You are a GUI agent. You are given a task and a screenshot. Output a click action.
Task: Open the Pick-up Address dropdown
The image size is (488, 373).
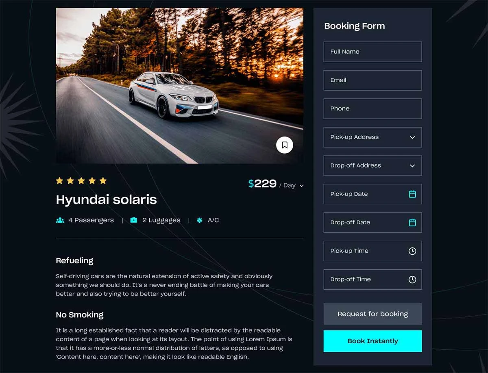pos(373,137)
